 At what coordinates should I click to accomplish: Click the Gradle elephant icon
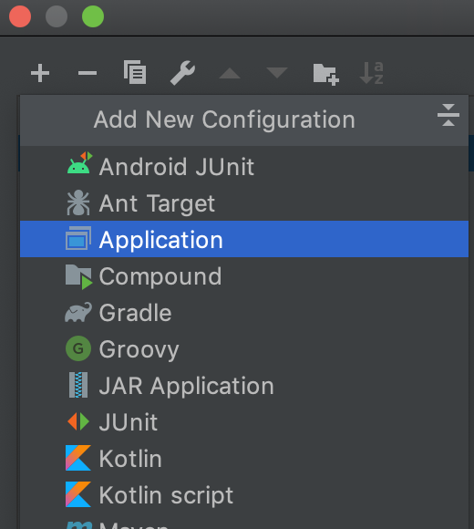78,312
